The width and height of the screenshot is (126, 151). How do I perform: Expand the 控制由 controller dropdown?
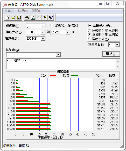tap(58, 55)
